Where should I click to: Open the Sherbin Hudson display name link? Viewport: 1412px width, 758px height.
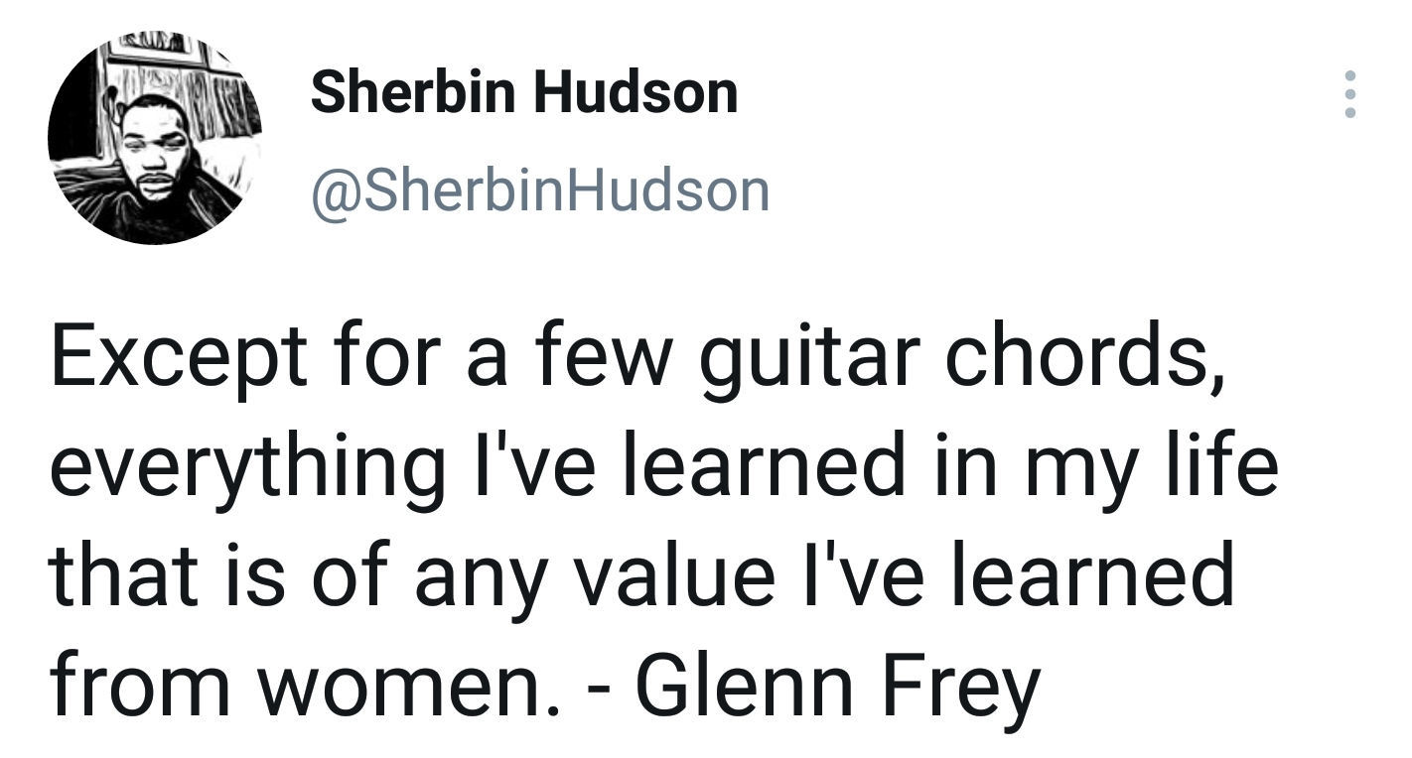click(x=524, y=92)
